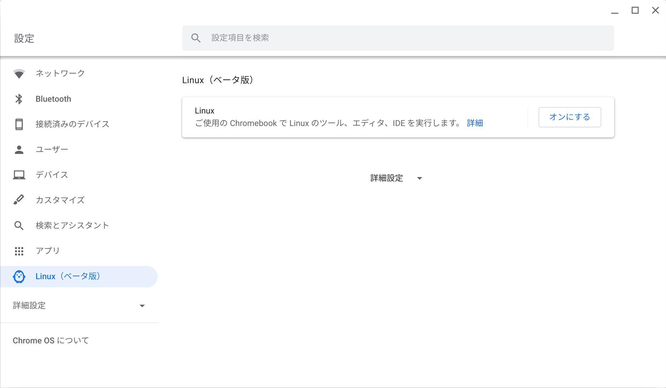
Task: Close the settings window
Action: click(655, 10)
